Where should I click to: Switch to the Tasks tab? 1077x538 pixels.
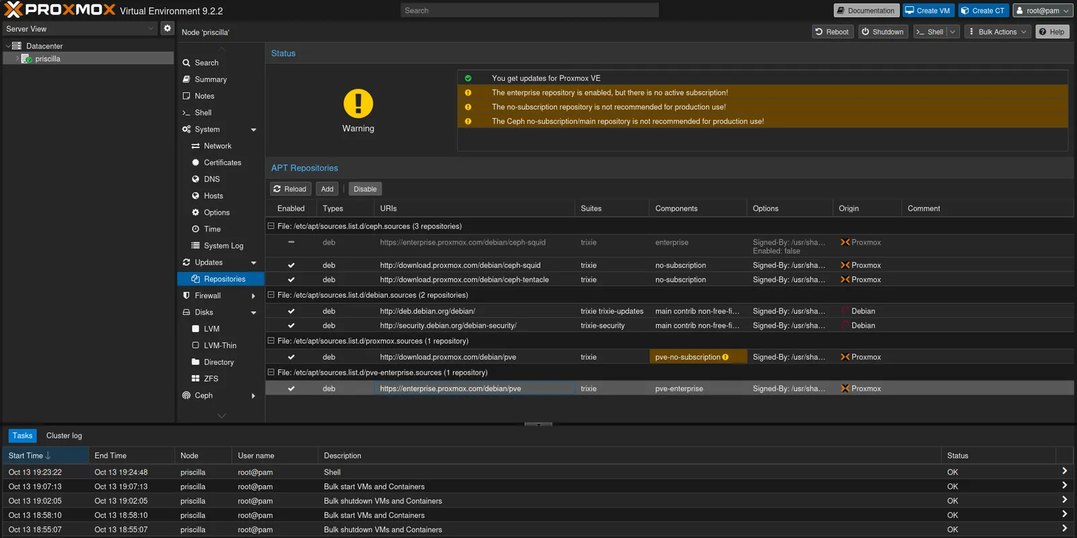[x=22, y=436]
